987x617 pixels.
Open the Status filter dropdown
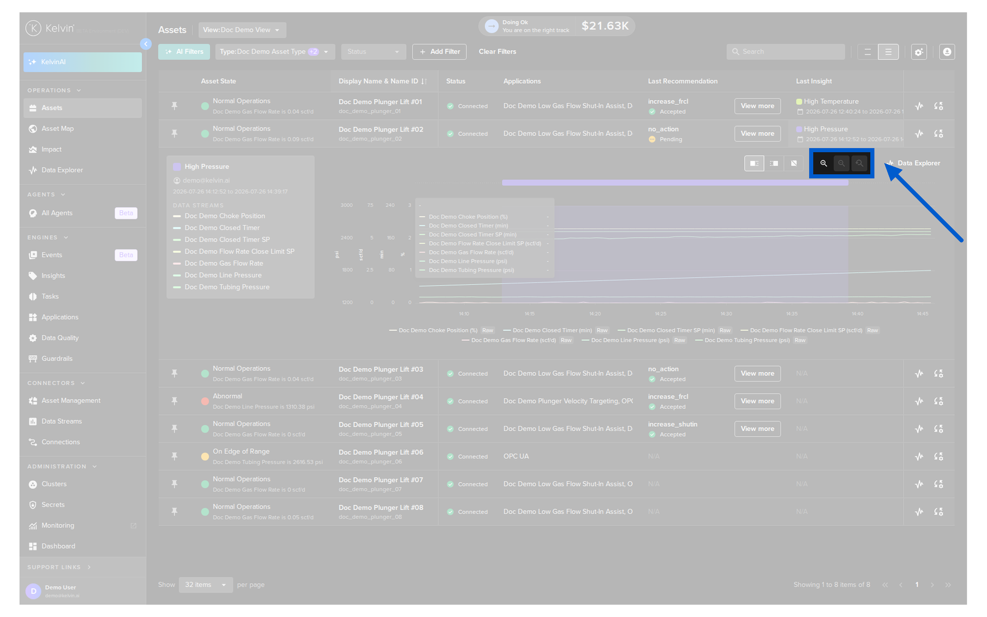pyautogui.click(x=373, y=52)
